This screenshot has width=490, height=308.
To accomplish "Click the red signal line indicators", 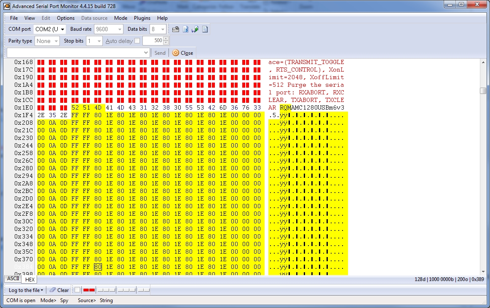I will coord(89,290).
